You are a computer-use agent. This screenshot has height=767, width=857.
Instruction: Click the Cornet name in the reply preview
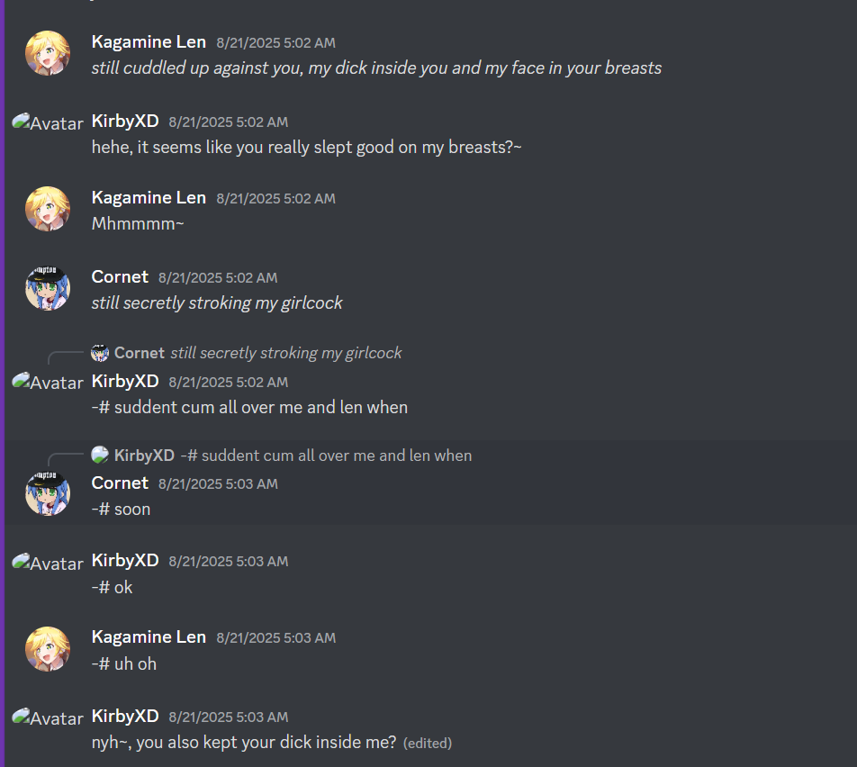tap(140, 353)
